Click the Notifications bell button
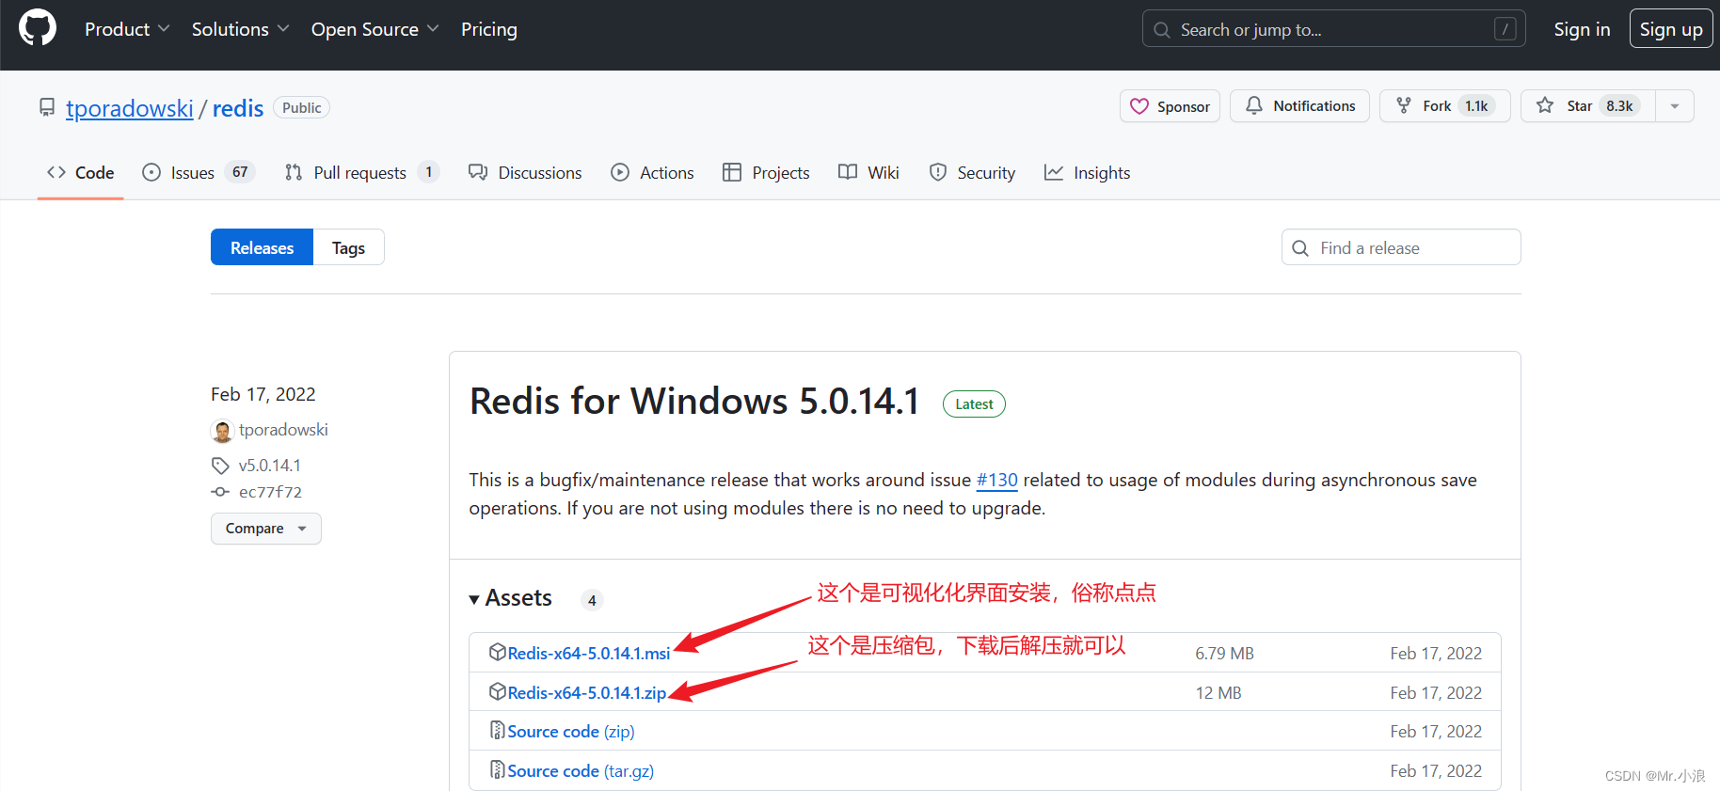Viewport: 1720px width, 791px height. [1299, 106]
